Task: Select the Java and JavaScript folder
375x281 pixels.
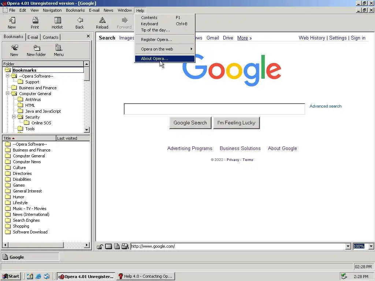Action: point(43,111)
